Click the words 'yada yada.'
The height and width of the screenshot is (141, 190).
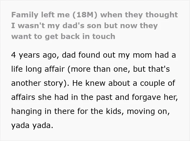click(32, 126)
